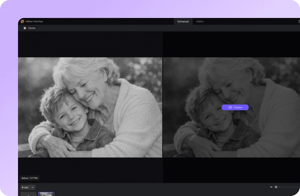Click the before image on the left
Image resolution: width=300 pixels, height=196 pixels.
[90, 107]
